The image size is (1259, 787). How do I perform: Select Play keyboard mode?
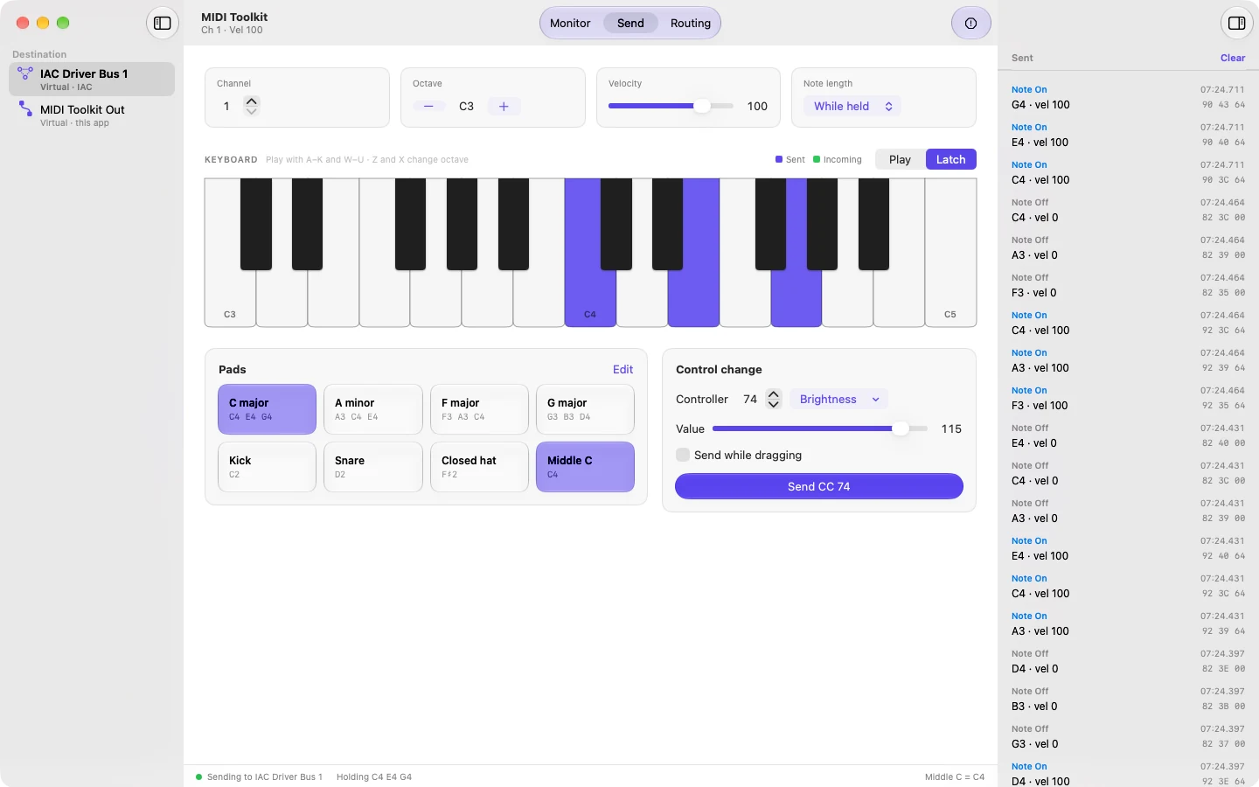pos(900,159)
